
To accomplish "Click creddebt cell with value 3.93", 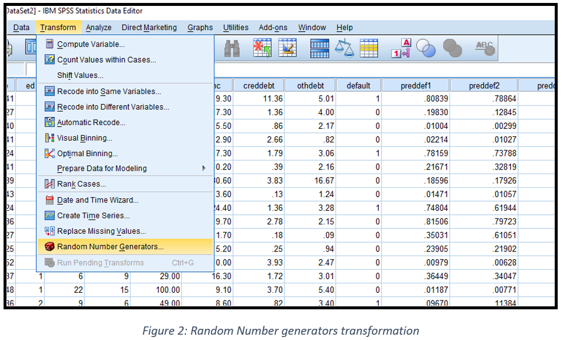I will pos(259,263).
